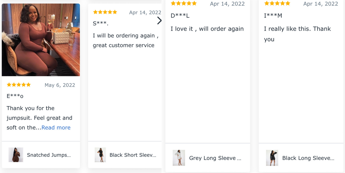Open the Black Long Sleeve... product link
Image resolution: width=345 pixels, height=173 pixels.
[x=308, y=158]
